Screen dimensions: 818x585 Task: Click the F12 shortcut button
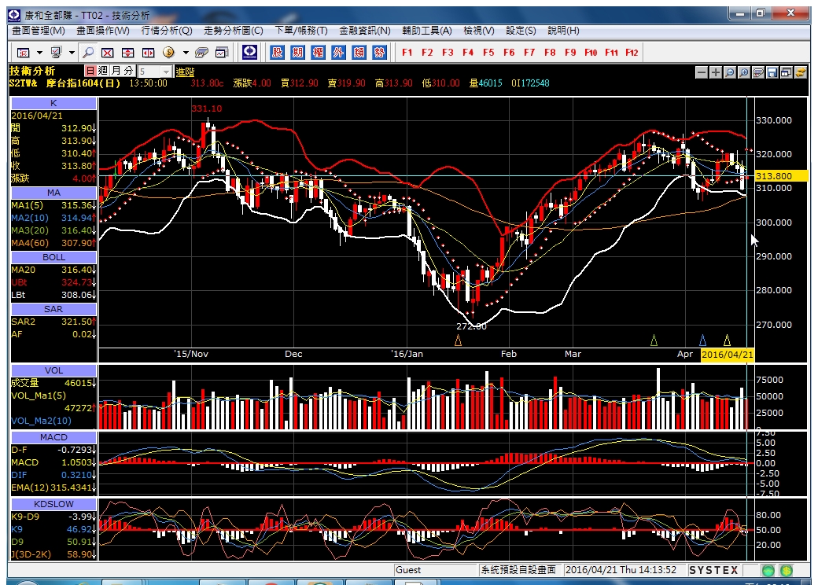coord(632,53)
